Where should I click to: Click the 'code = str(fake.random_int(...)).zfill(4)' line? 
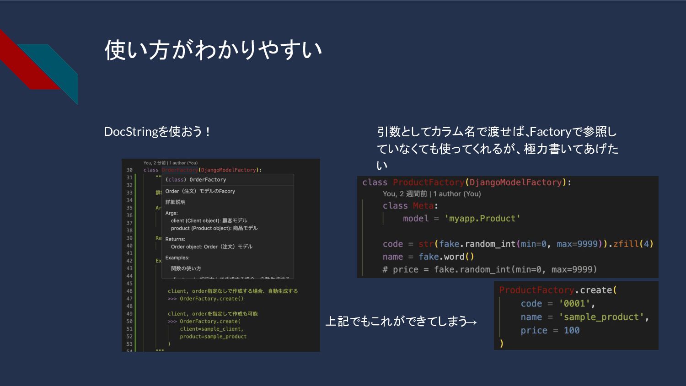[518, 244]
